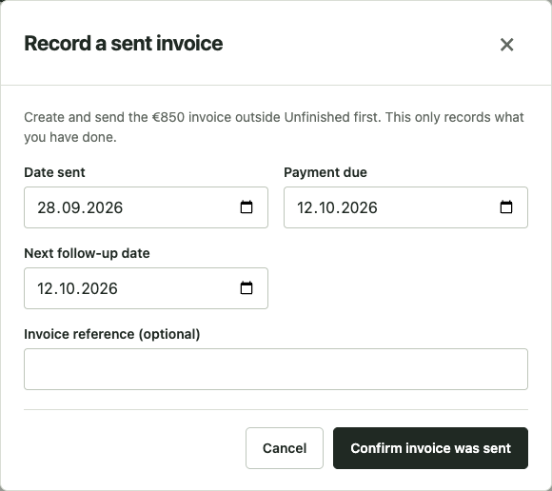Screen dimensions: 552x491
Task: Click the Date sent label
Action: [54, 172]
